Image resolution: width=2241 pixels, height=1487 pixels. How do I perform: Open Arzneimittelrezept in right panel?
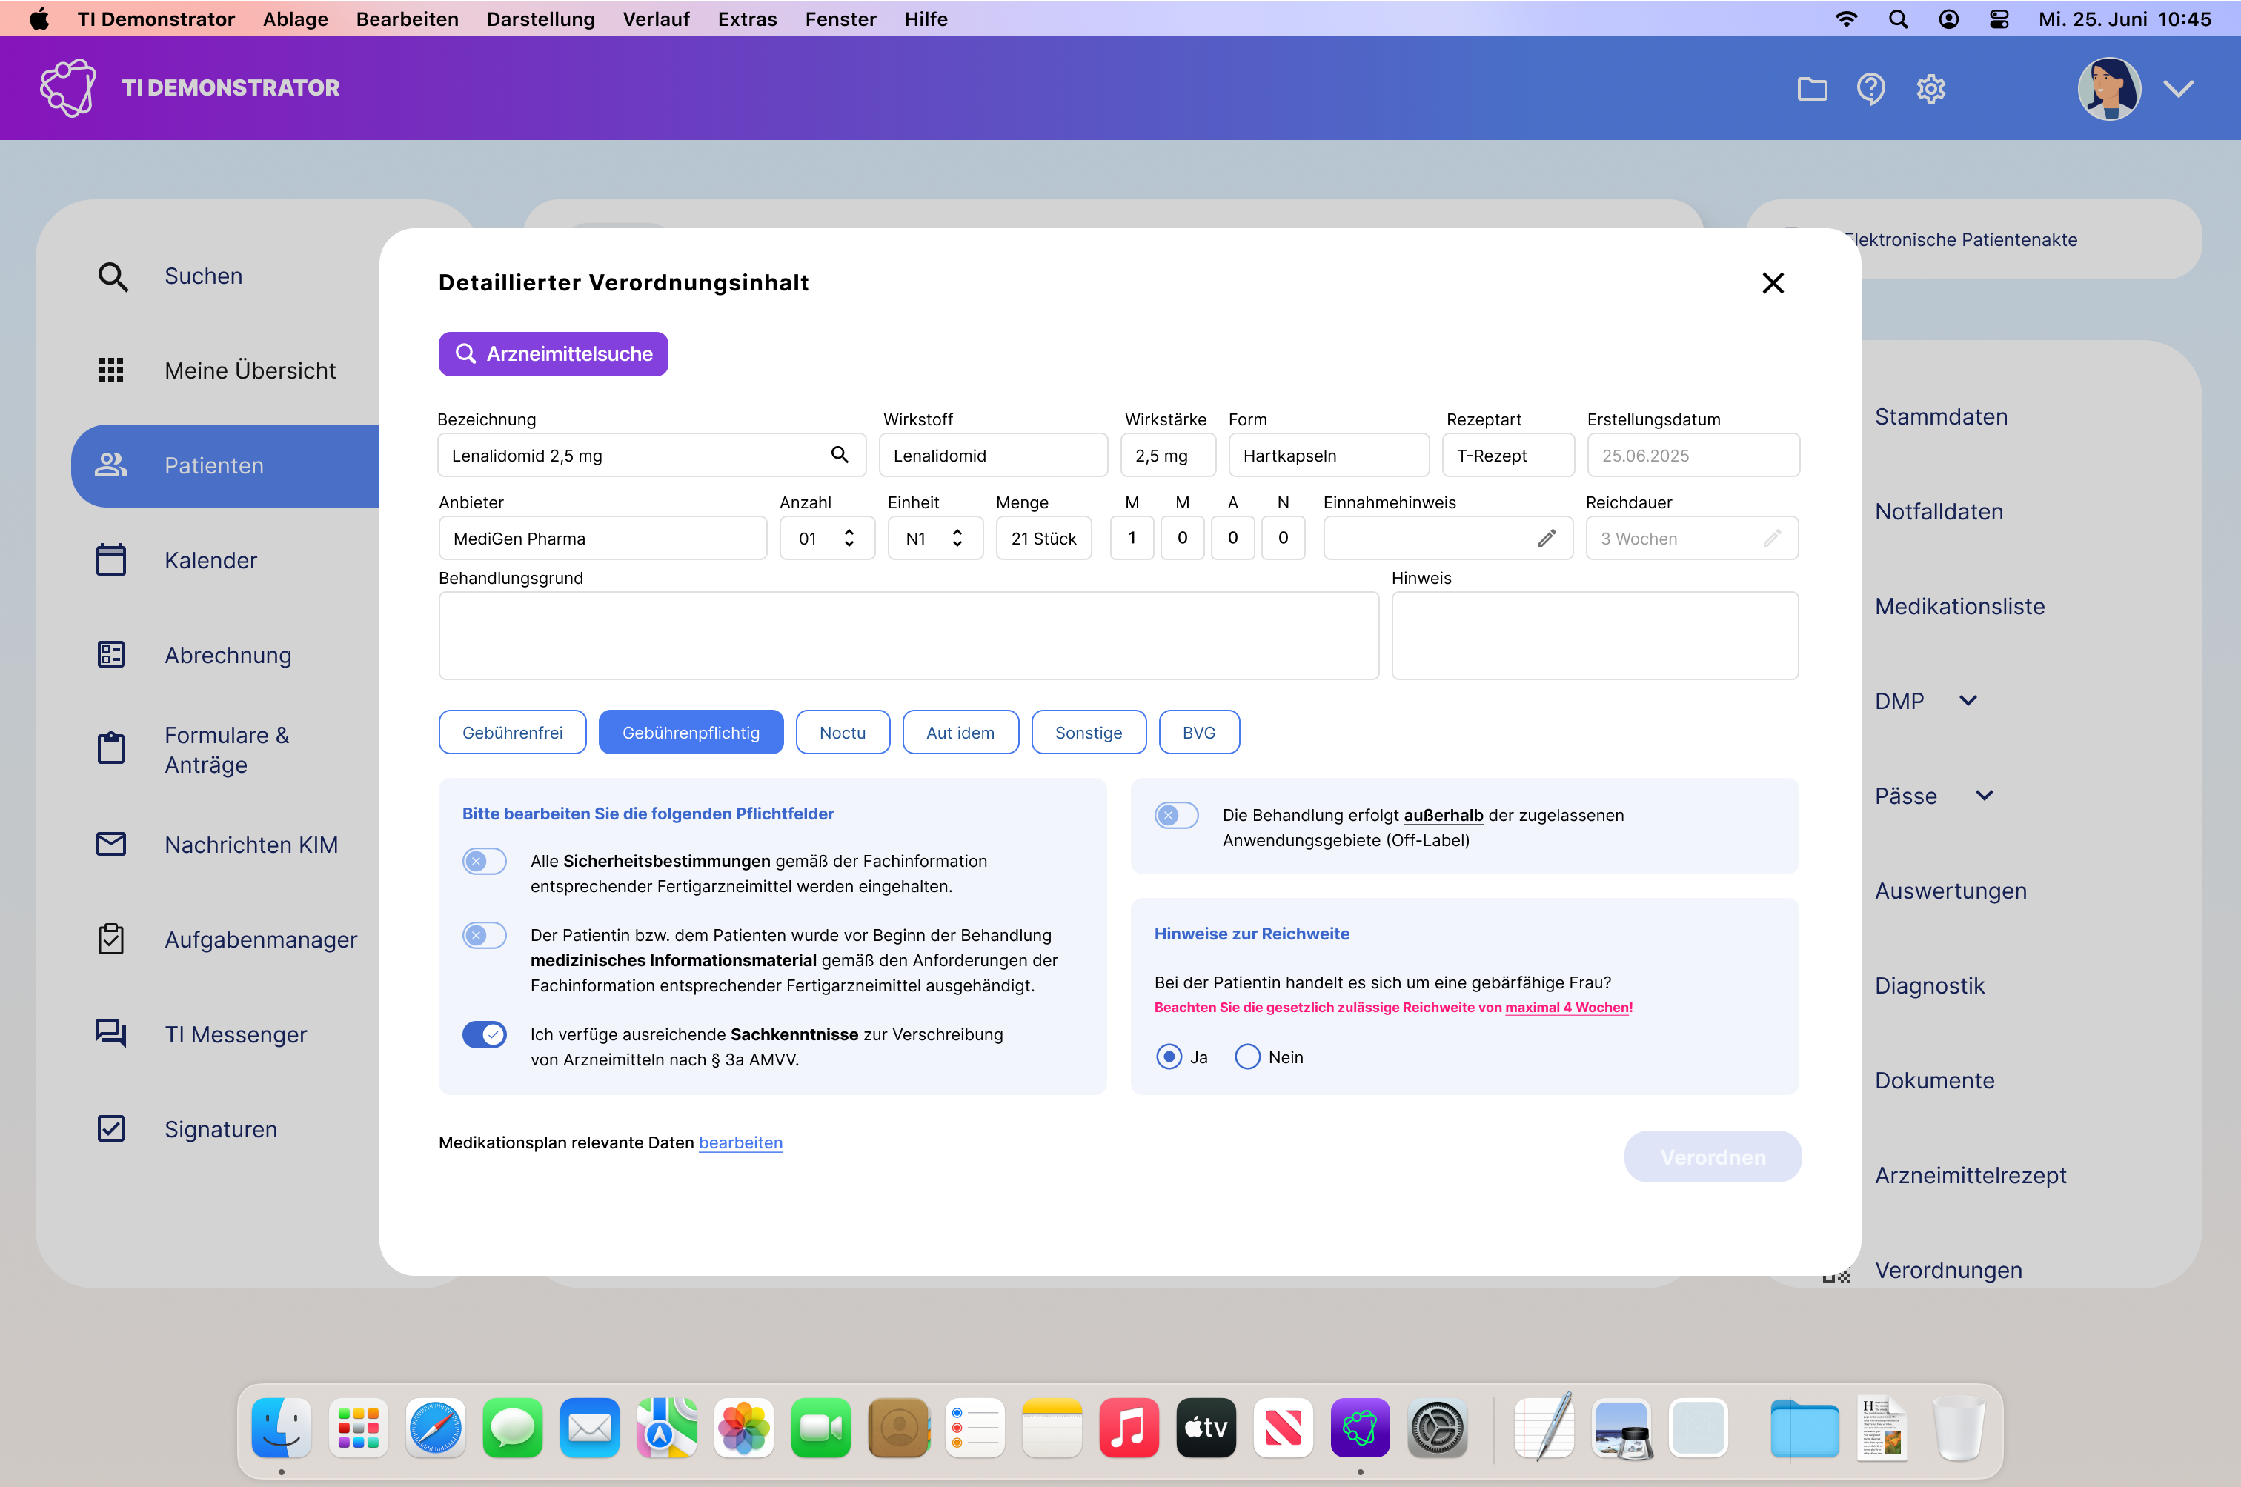[1971, 1175]
